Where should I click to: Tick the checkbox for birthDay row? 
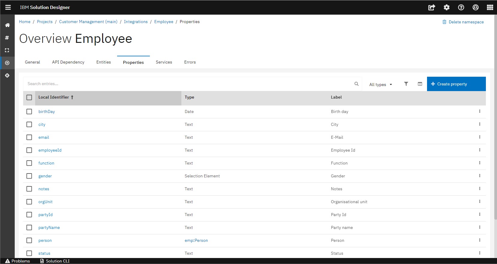coord(29,111)
